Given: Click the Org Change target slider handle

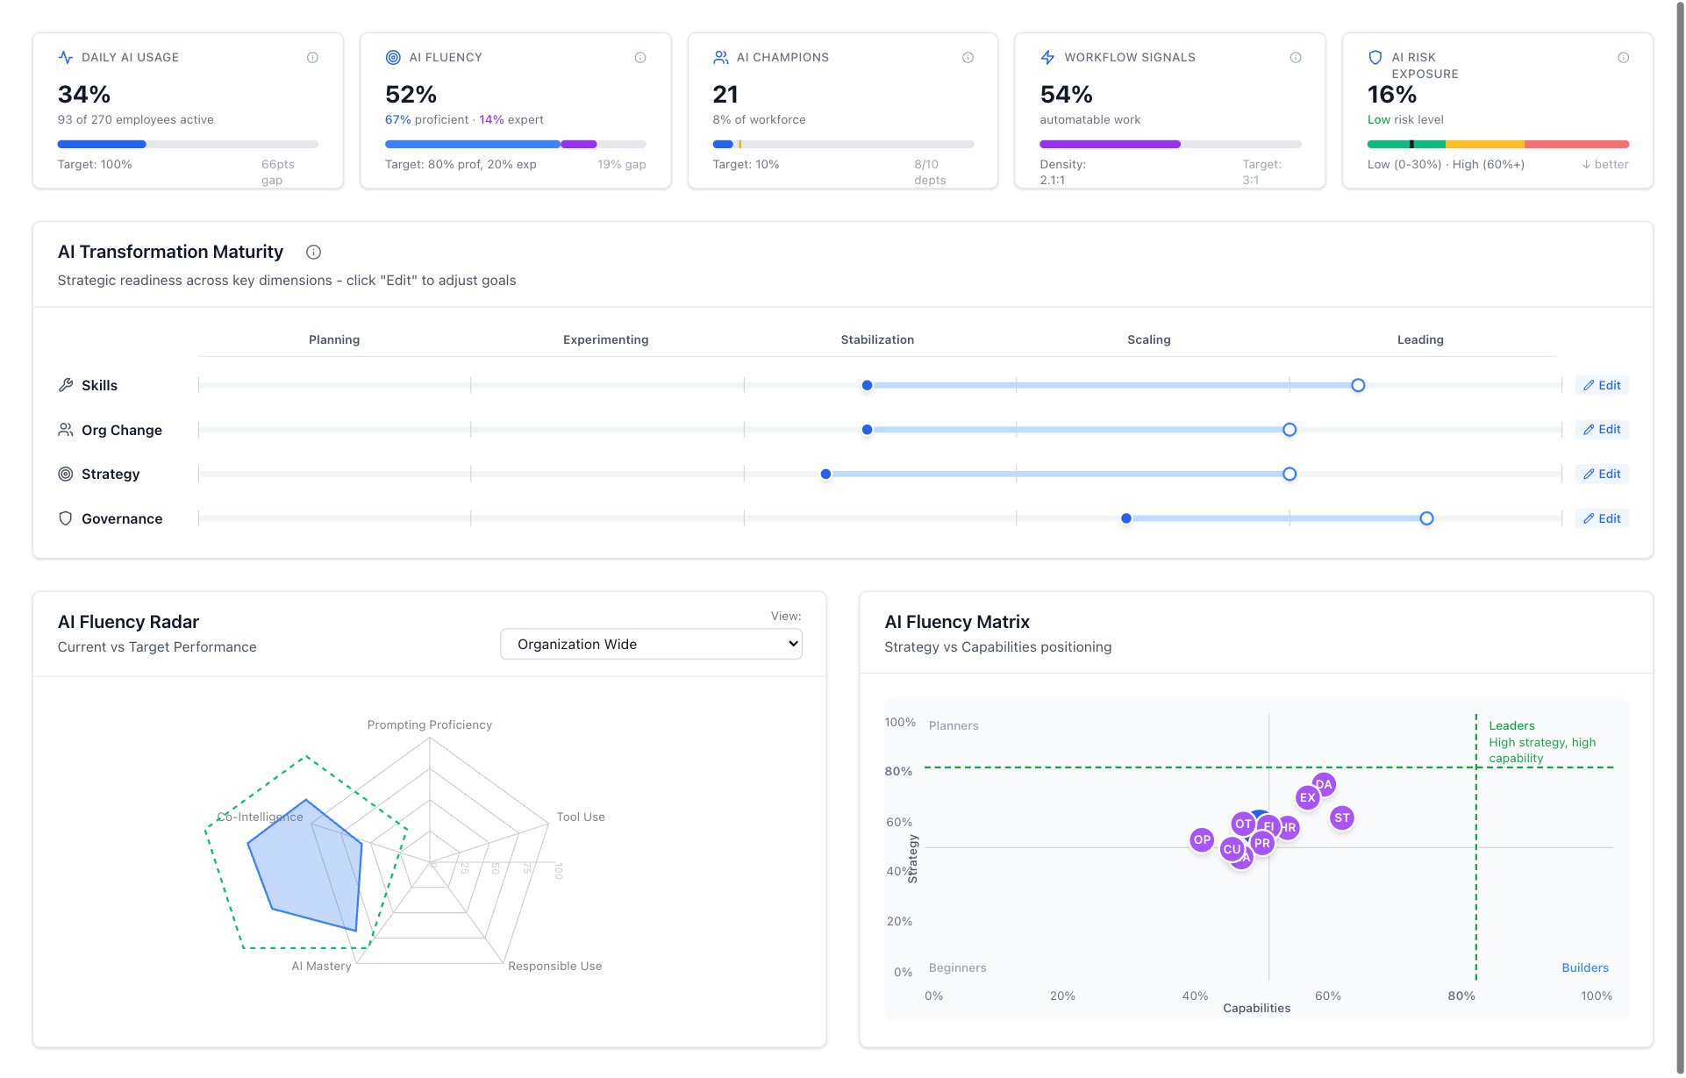Looking at the screenshot, I should coord(1290,430).
